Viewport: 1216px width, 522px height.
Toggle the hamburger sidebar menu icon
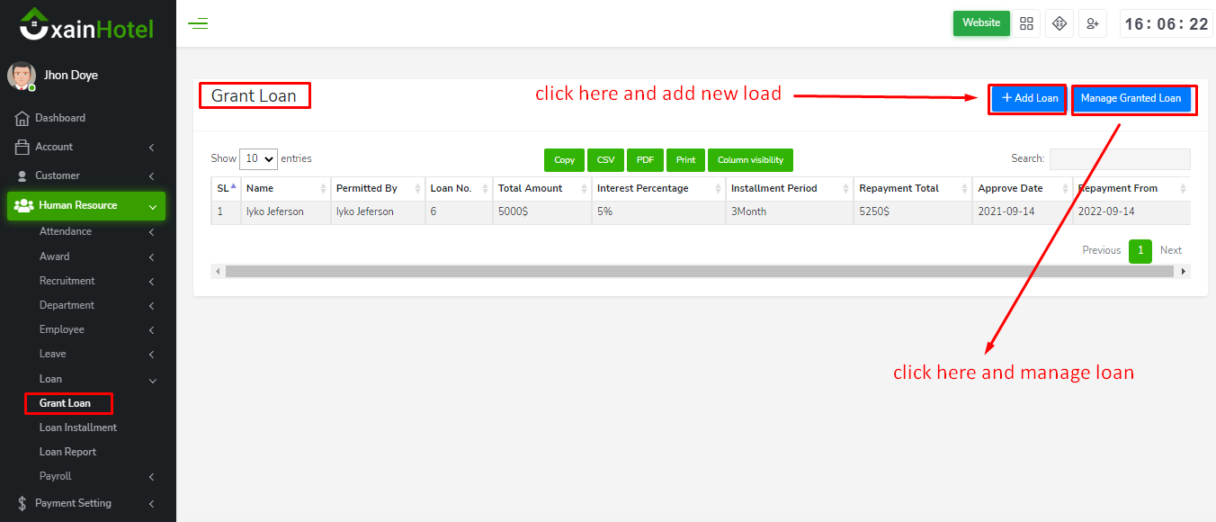198,23
